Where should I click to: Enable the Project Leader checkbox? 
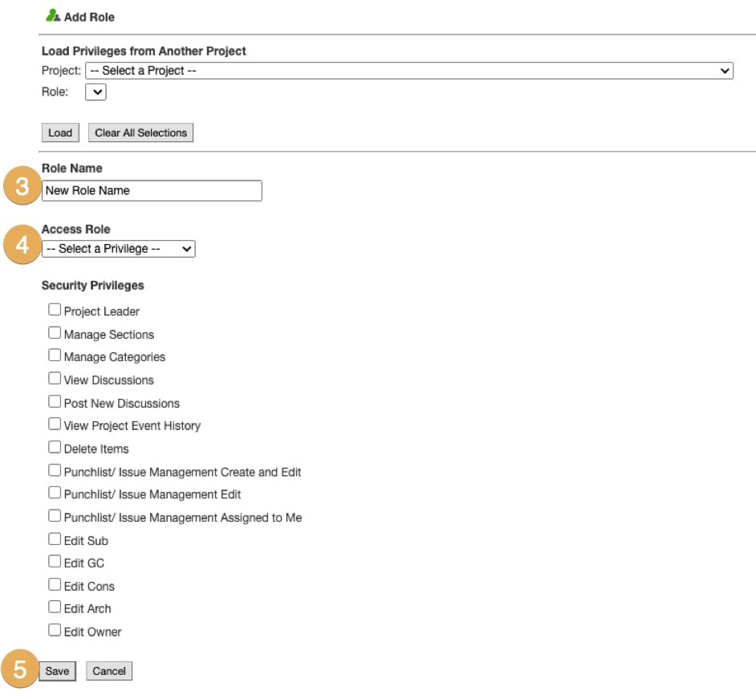55,310
